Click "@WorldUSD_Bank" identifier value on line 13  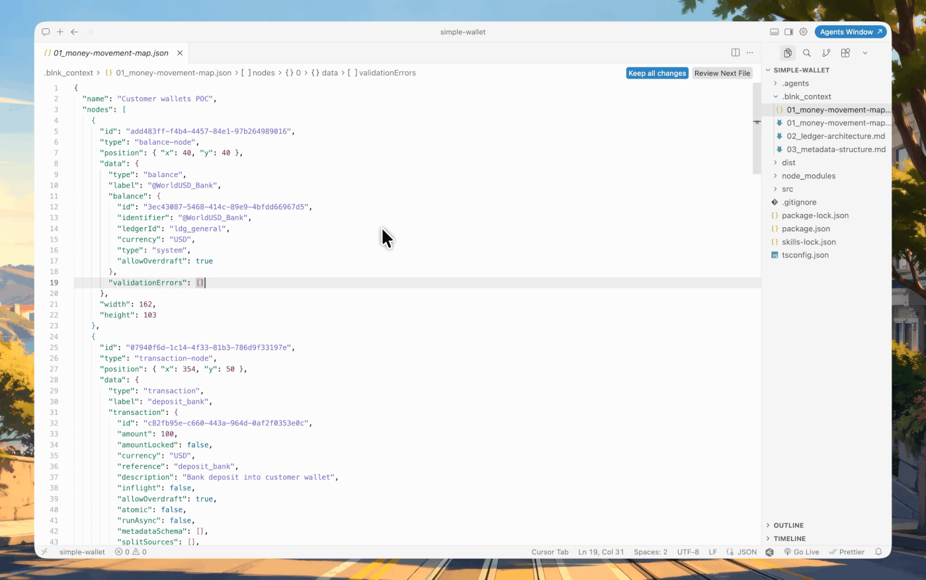[212, 217]
